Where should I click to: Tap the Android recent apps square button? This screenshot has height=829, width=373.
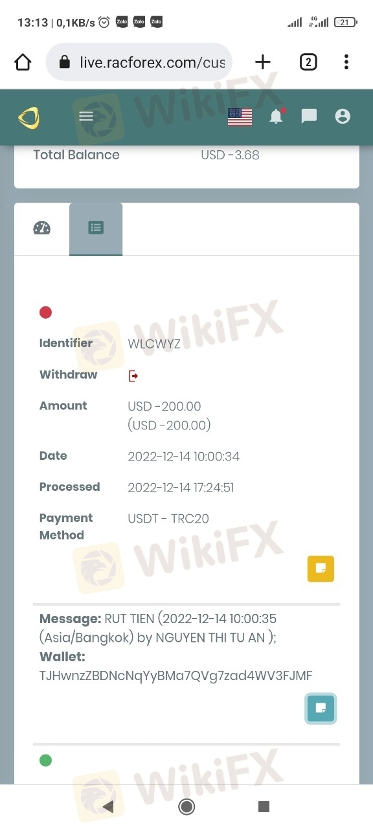[x=264, y=806]
